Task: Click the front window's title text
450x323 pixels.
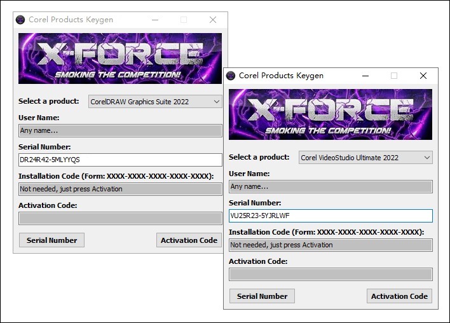Action: pyautogui.click(x=281, y=76)
